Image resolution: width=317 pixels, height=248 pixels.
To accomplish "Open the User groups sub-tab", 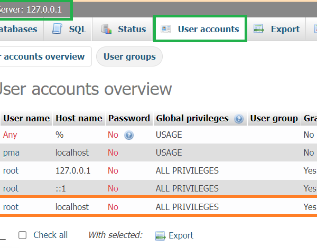I will 129,56.
